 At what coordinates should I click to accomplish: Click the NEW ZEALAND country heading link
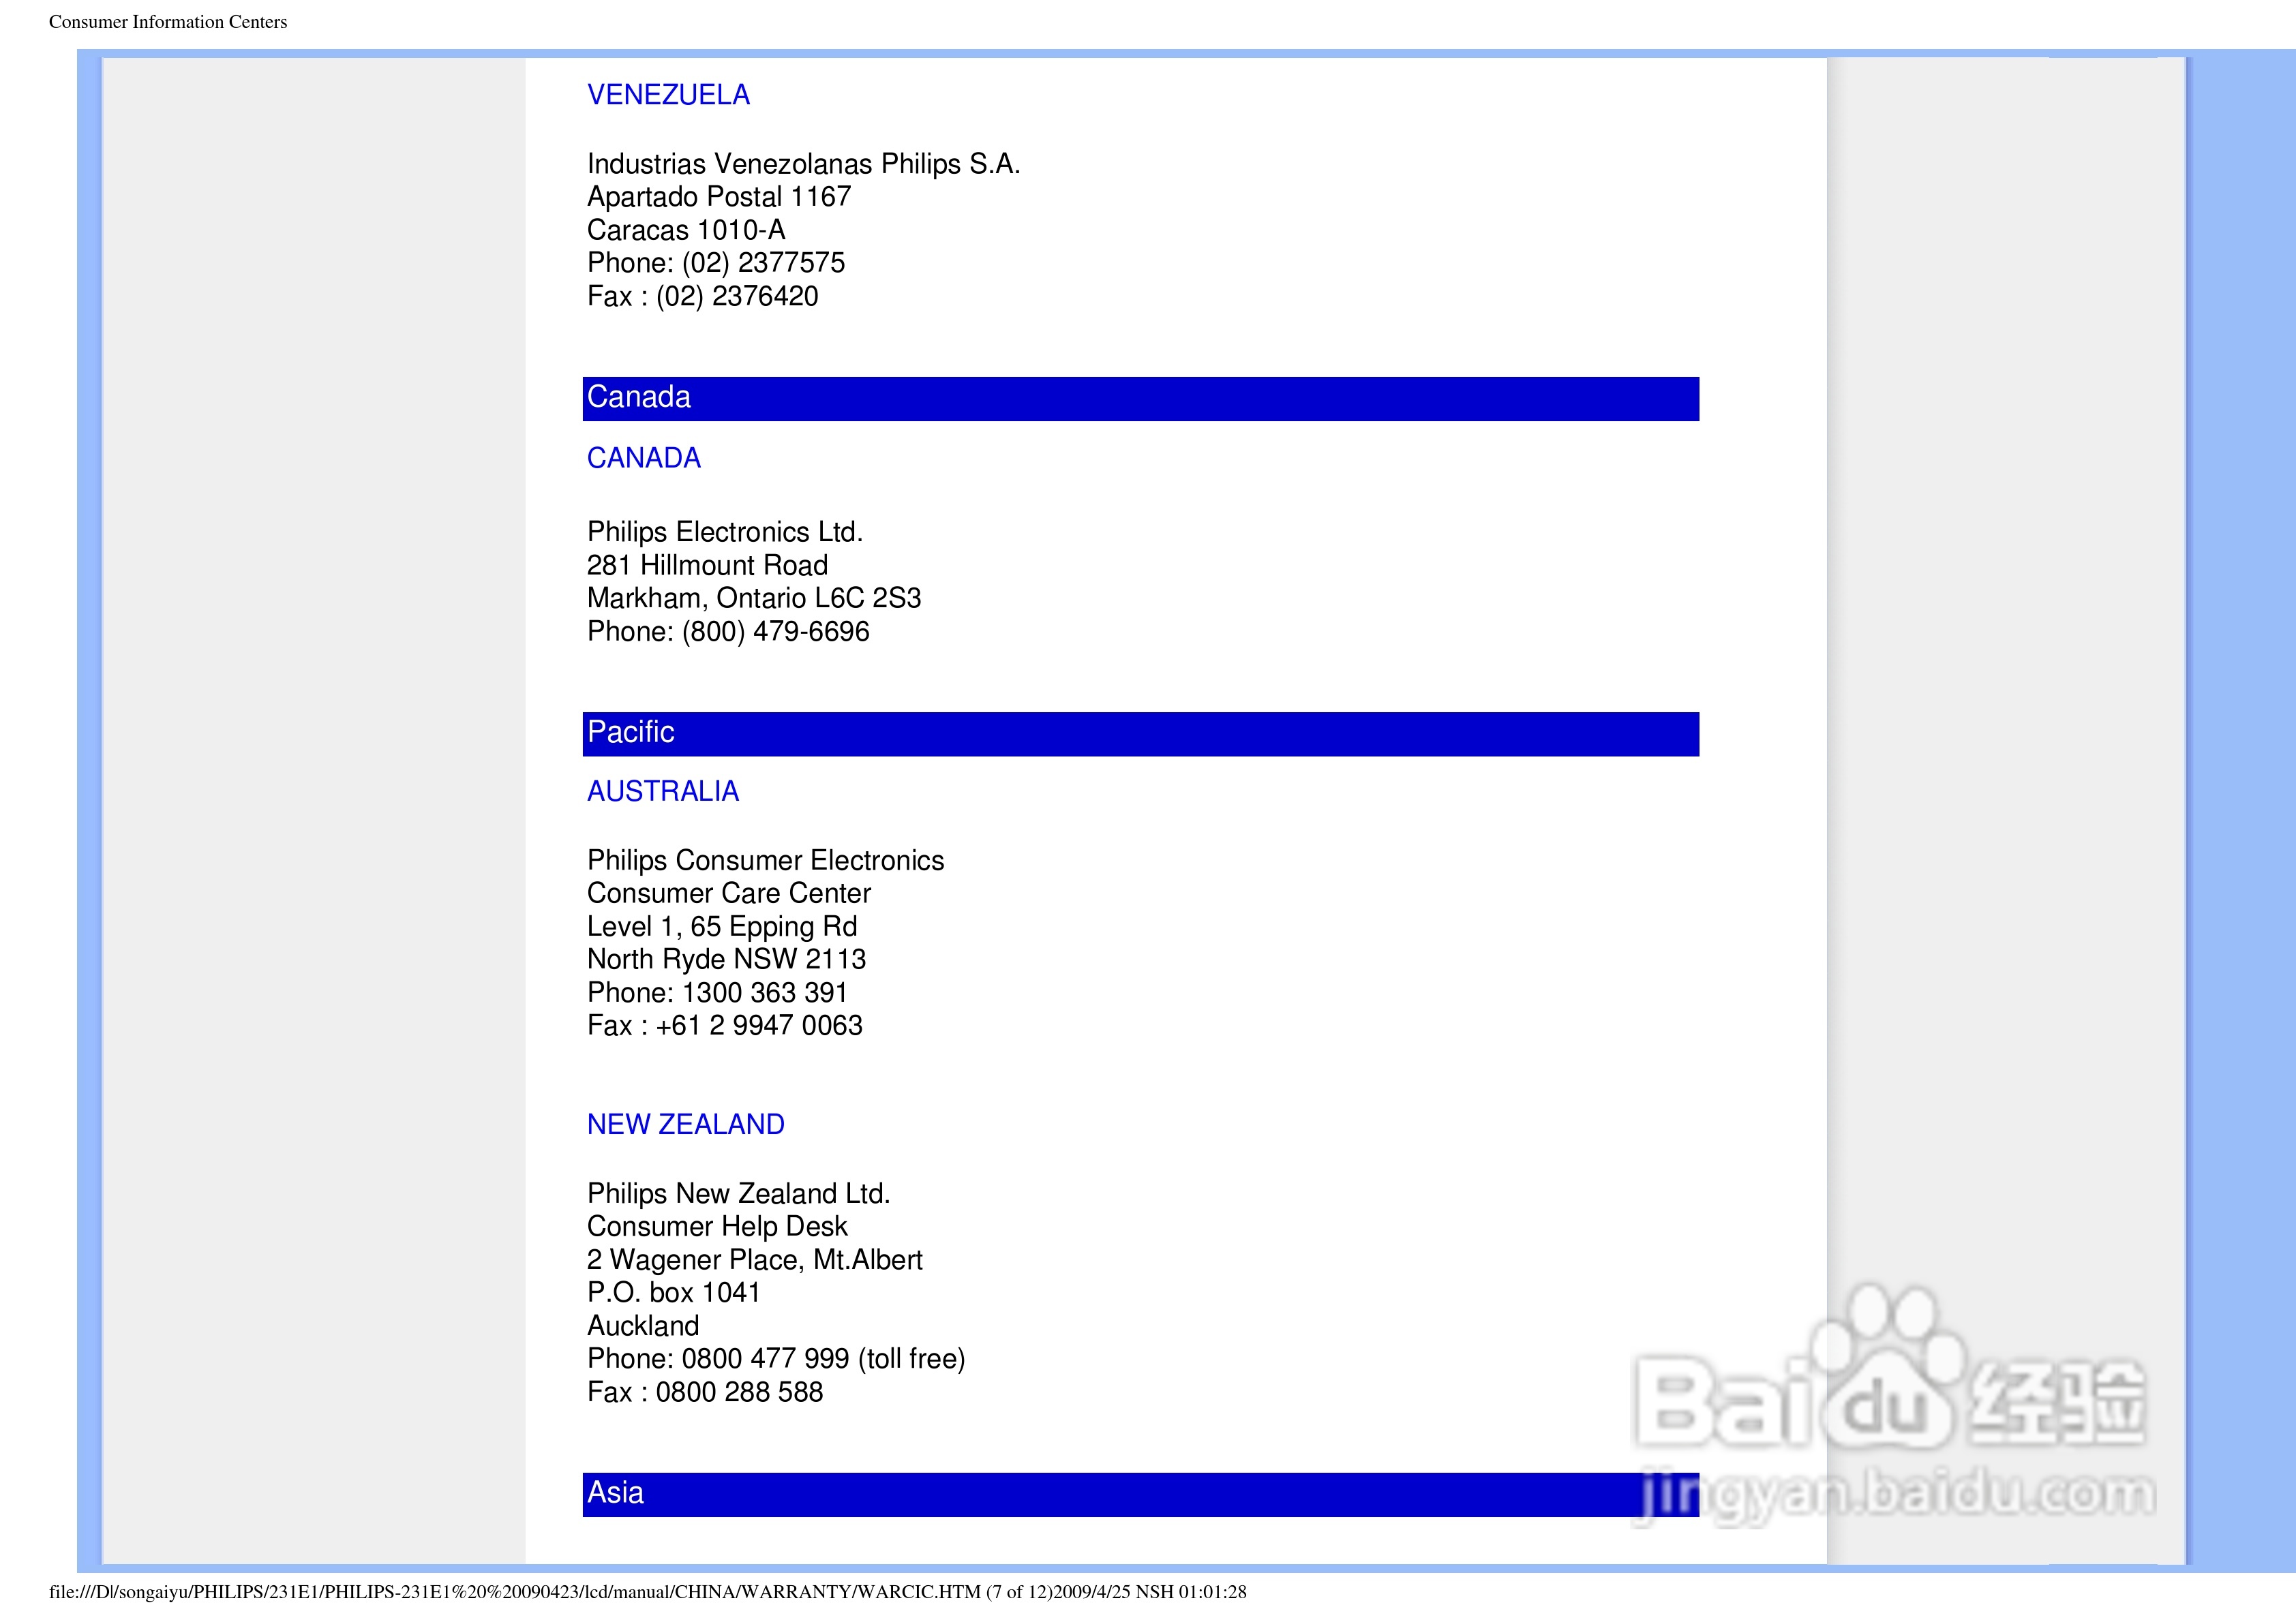[685, 1124]
